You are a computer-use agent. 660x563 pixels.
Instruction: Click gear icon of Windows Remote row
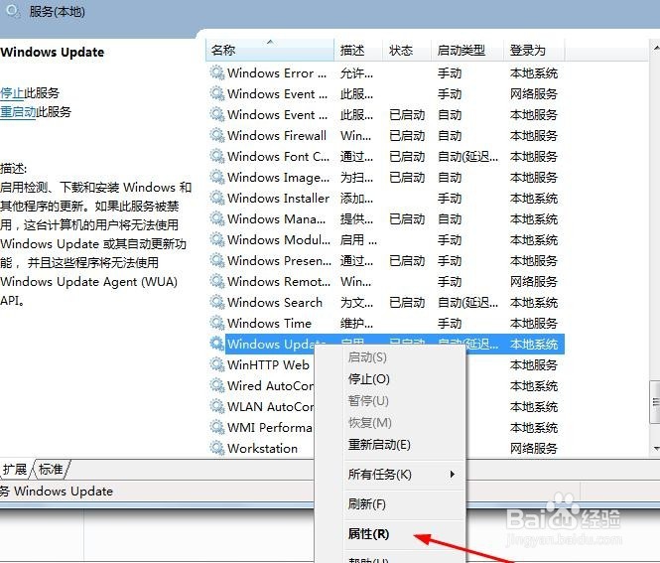[x=217, y=281]
